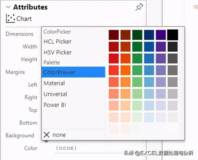
Task: Click the X icon beside none
Action: click(x=47, y=135)
